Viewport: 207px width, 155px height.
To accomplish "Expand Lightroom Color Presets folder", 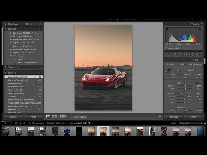I will 11,43.
